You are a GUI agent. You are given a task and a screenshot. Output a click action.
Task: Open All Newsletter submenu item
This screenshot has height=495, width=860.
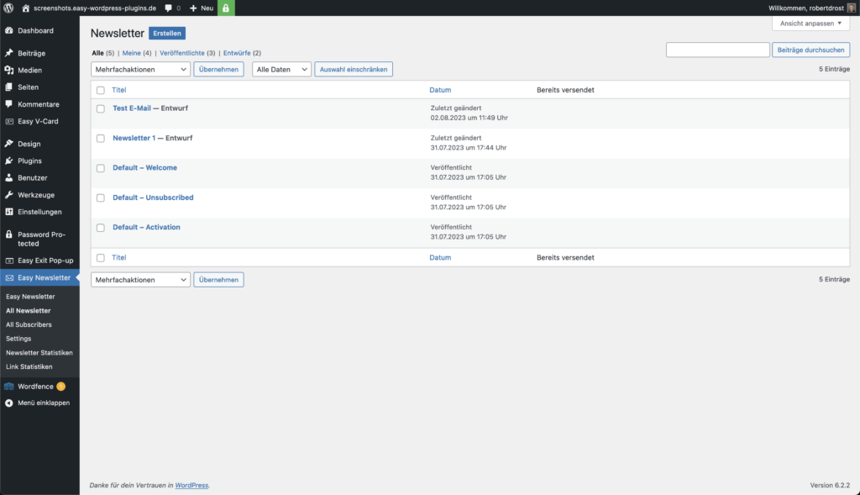[28, 311]
